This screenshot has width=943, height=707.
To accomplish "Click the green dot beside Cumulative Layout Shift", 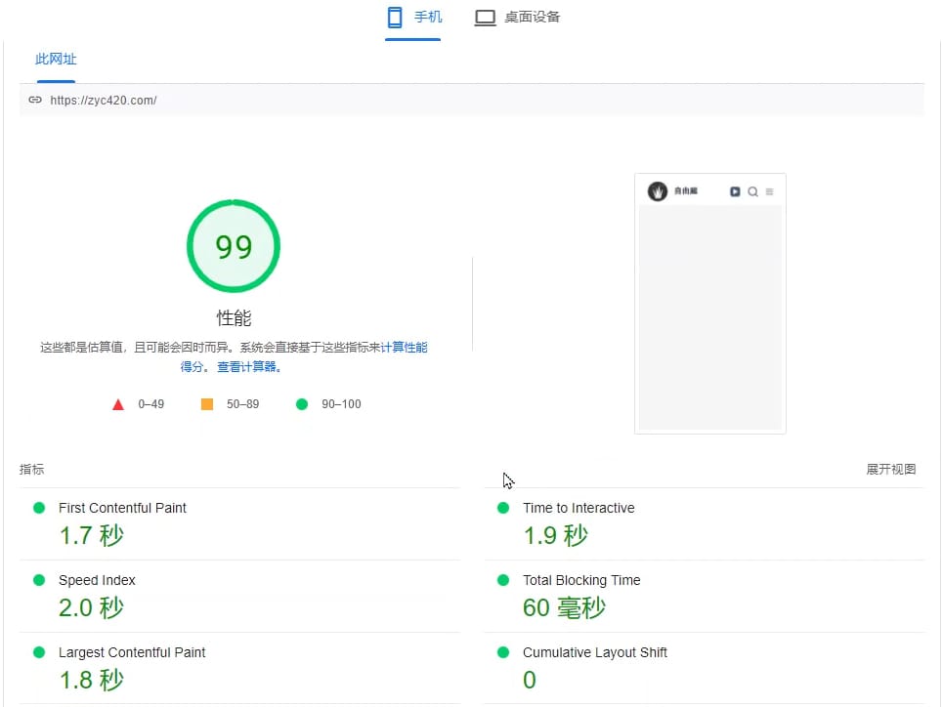I will click(503, 652).
